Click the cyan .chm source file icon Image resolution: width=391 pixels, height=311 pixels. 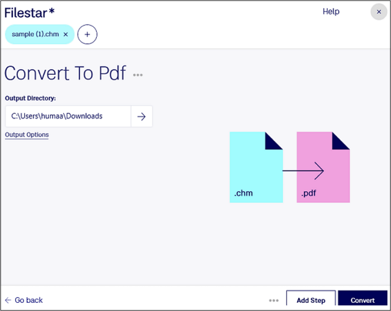point(256,167)
